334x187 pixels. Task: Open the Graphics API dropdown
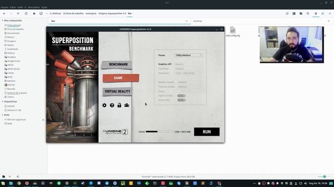(188, 64)
